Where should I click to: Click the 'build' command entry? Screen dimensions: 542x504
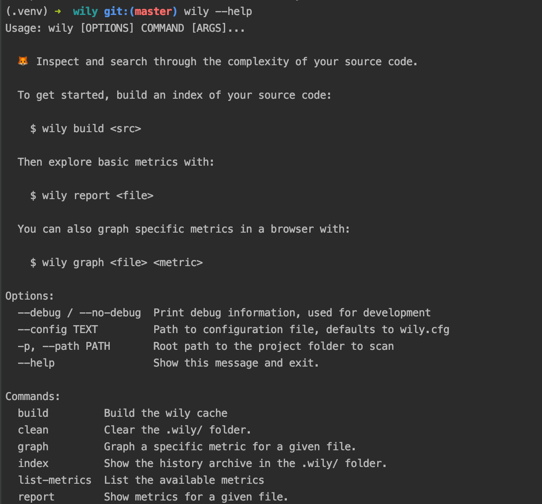33,413
